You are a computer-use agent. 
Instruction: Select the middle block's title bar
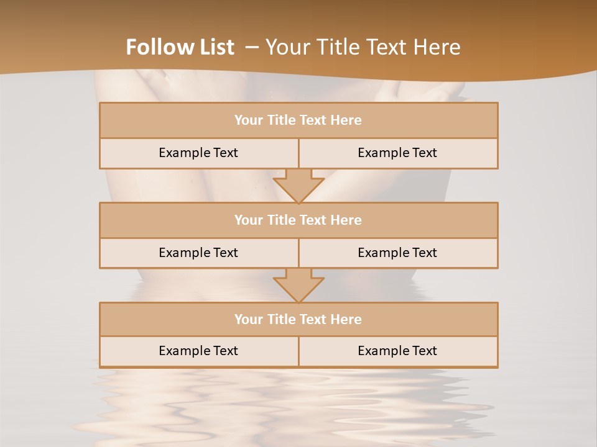pos(298,220)
